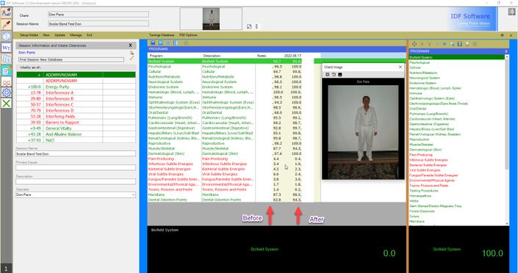Click the pin icon on olive menu bar
The image size is (518, 273).
click(x=502, y=35)
